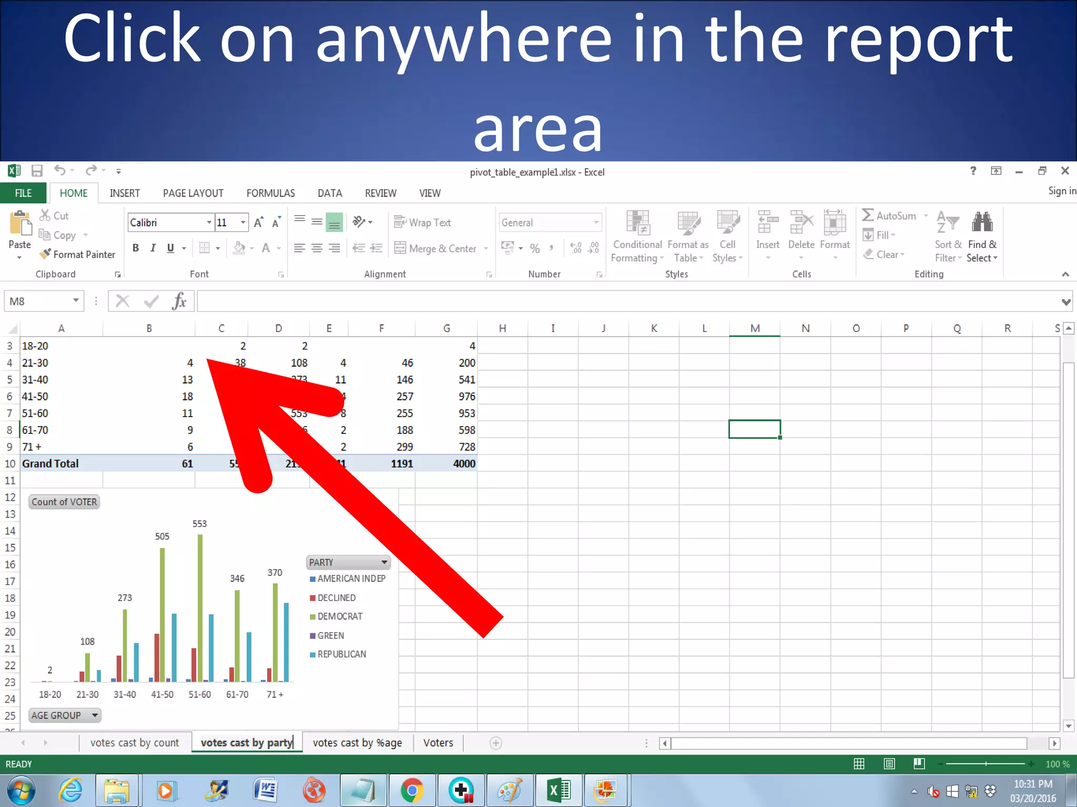Click the Clear button
1077x807 pixels.
click(883, 254)
